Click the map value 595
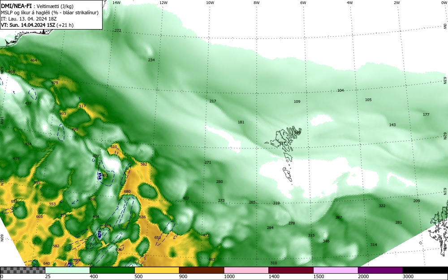The image size is (448, 280). tap(37, 183)
